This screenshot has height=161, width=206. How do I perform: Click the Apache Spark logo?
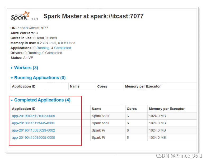(20, 16)
